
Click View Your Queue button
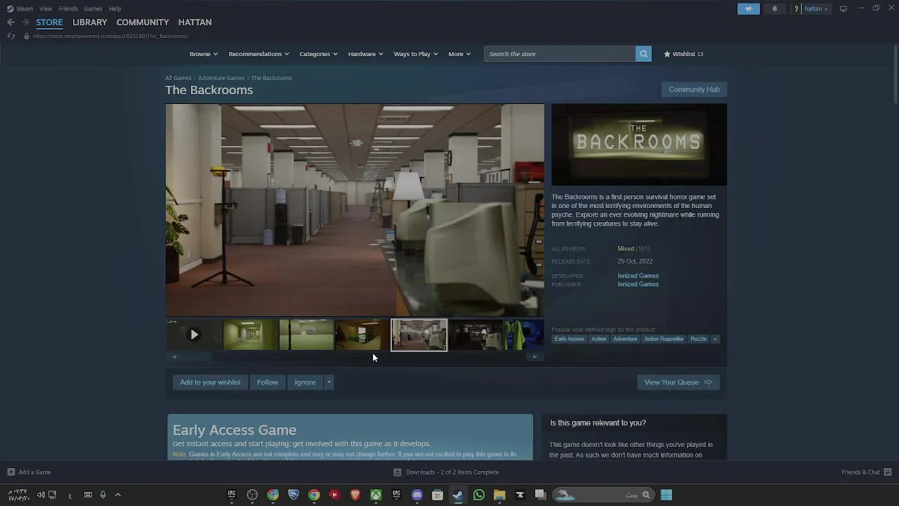pyautogui.click(x=678, y=382)
